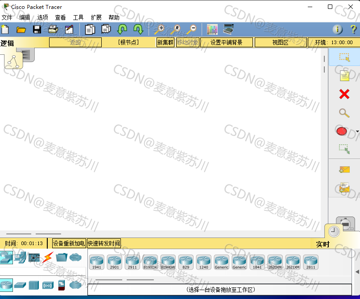Select the Miscellaneous folder category
Viewport: 360px width, 299px height.
pyautogui.click(x=62, y=257)
